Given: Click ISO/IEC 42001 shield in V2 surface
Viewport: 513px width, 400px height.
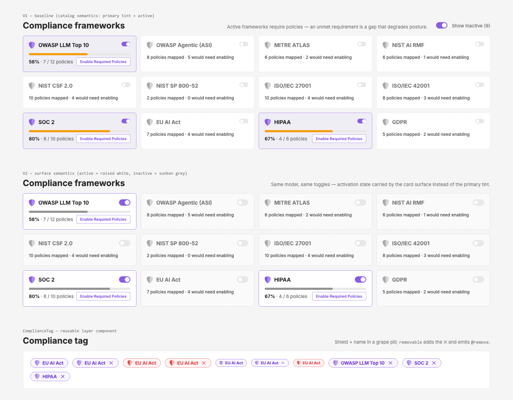Looking at the screenshot, I should [x=386, y=243].
